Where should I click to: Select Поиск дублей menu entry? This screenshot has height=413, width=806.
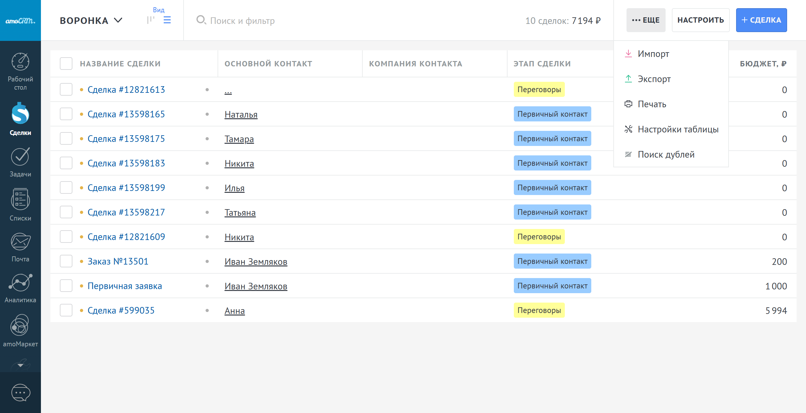[x=666, y=154]
